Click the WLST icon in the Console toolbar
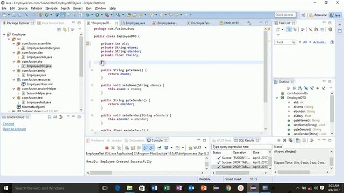This screenshot has width=344, height=193. point(190,148)
